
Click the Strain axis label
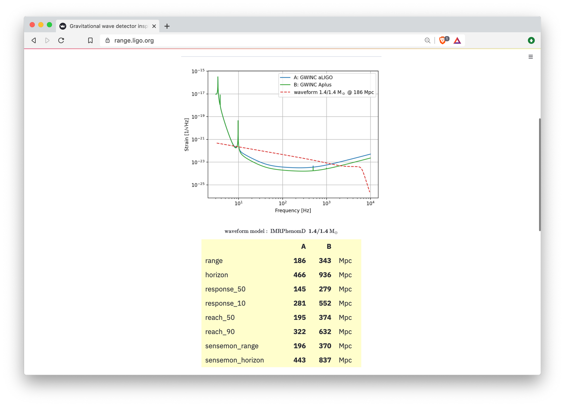pyautogui.click(x=186, y=134)
